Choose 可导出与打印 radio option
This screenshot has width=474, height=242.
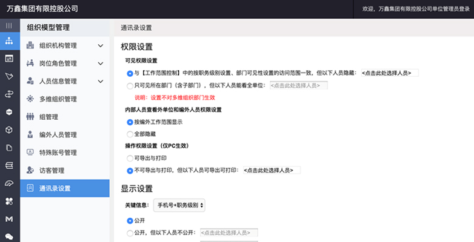pos(130,158)
